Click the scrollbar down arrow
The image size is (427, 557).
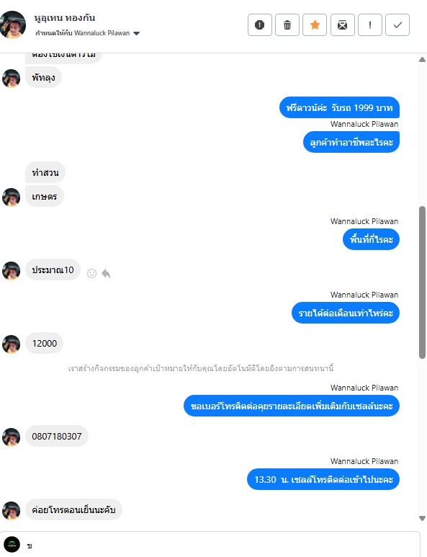click(422, 518)
